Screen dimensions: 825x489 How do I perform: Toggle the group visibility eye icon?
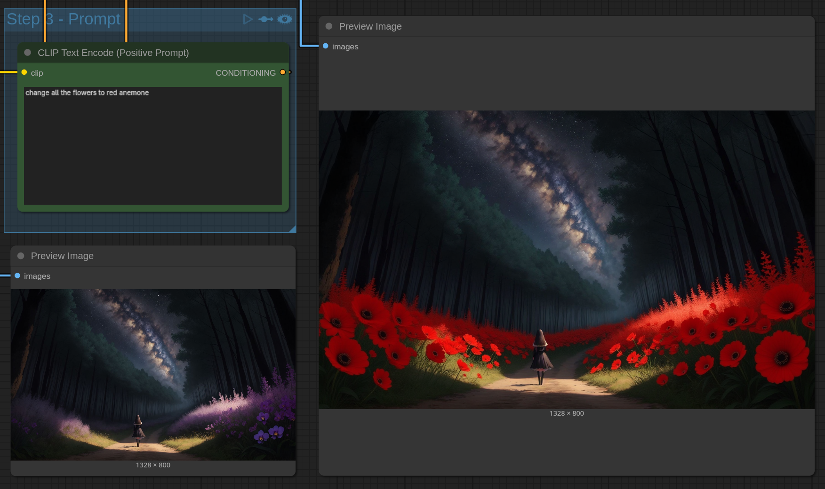(284, 19)
